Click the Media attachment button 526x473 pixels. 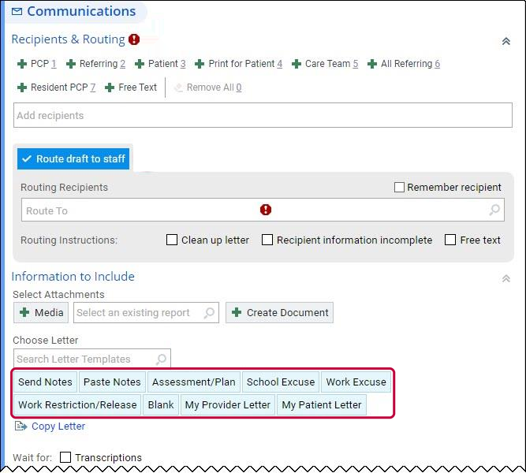(41, 313)
